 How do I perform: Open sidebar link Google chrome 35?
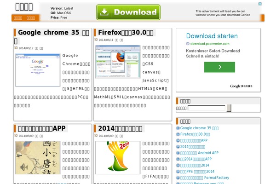pyautogui.click(x=199, y=128)
